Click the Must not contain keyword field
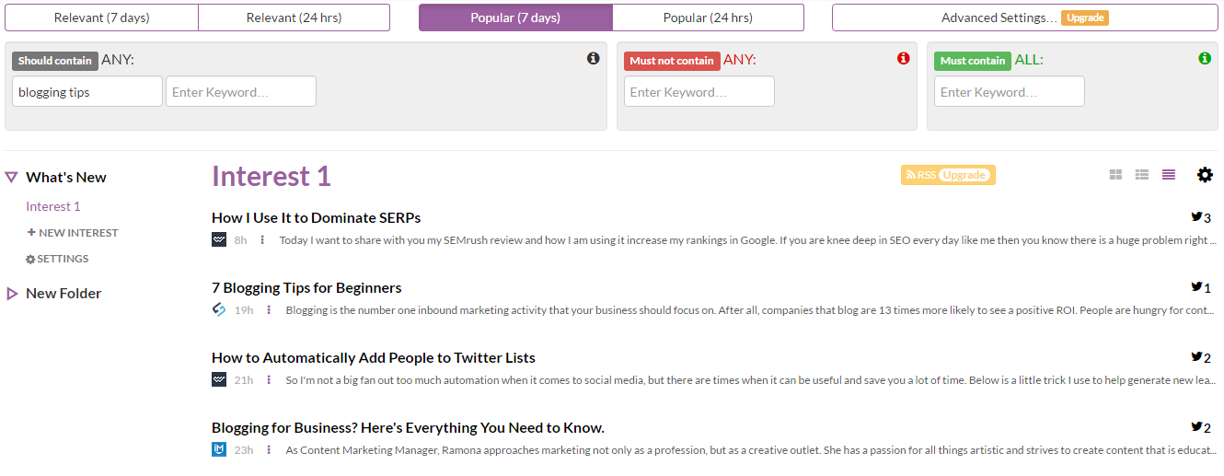Viewport: 1224px width, 476px height. click(x=699, y=92)
